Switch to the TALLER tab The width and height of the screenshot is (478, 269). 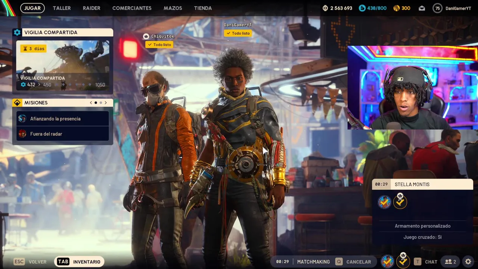pos(62,8)
